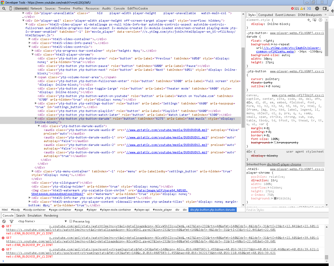Open the DOM Breakpoints sidebar tab
The height and width of the screenshot is (266, 334).
click(x=310, y=15)
